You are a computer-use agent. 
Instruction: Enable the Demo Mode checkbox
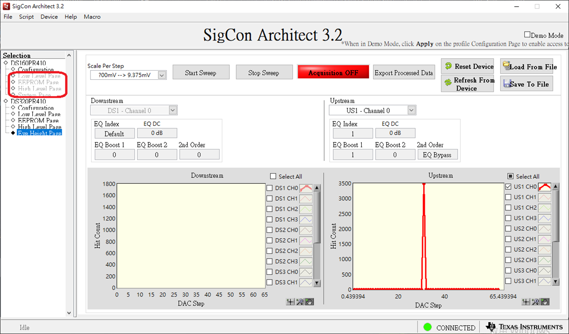click(527, 35)
